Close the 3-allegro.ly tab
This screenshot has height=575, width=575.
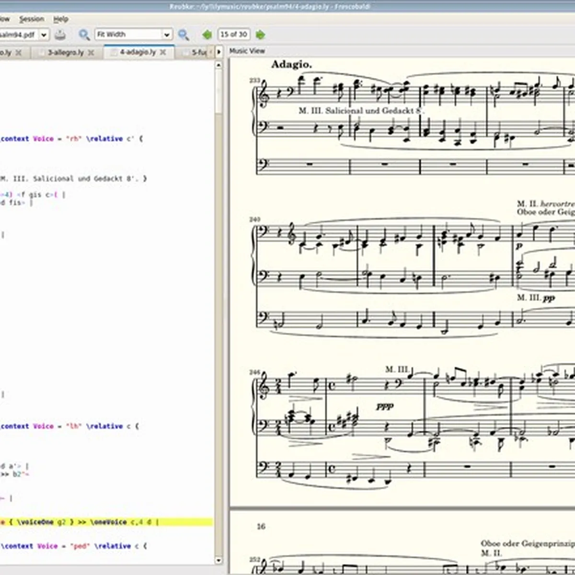(x=91, y=53)
